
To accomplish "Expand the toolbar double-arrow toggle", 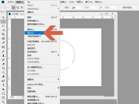I will tap(1, 12).
